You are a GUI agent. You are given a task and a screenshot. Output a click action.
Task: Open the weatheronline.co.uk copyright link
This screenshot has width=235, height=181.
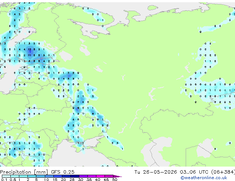[204, 178]
